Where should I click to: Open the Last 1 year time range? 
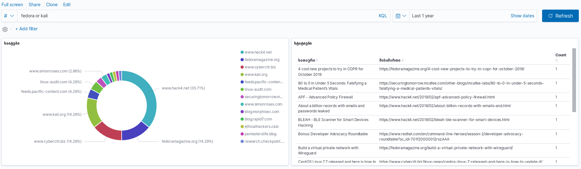pyautogui.click(x=423, y=16)
